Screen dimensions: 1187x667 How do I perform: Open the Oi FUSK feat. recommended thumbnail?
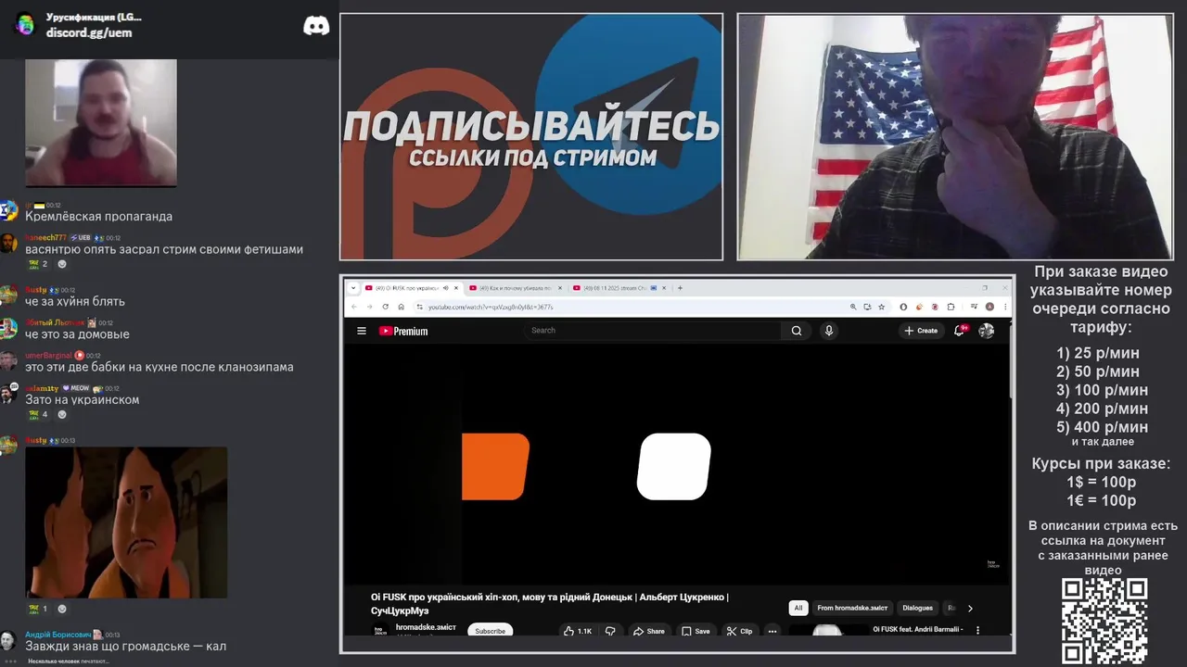(827, 630)
